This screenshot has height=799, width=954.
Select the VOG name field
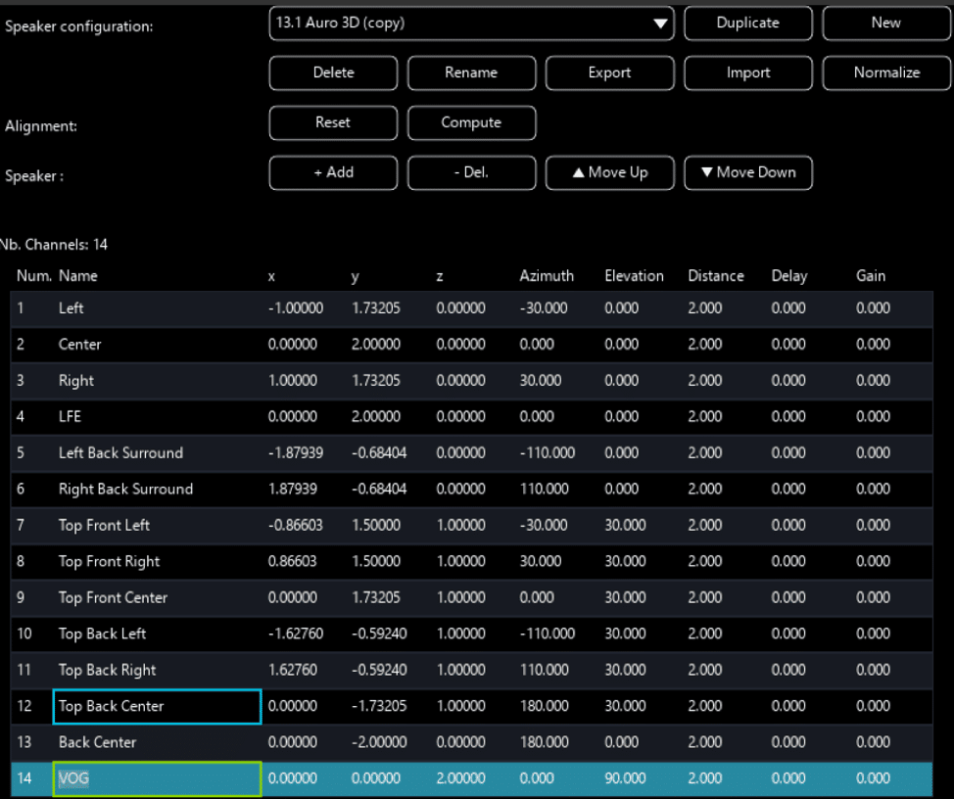[157, 778]
